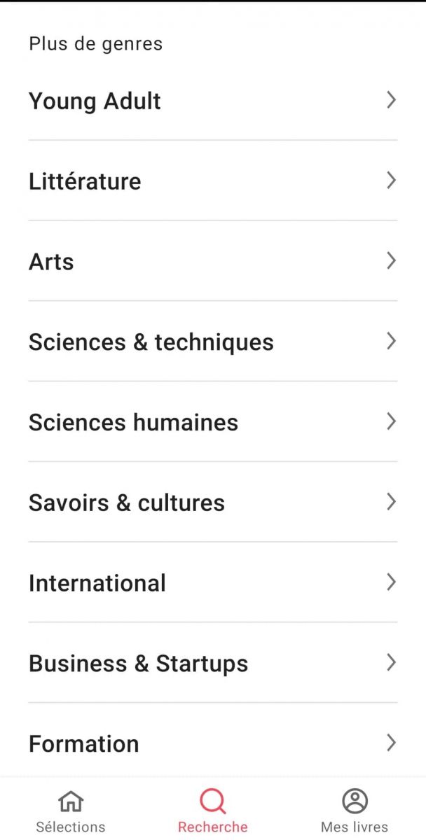Click the Sciences & techniques chevron arrow
Screen dimensions: 426x840
point(392,342)
